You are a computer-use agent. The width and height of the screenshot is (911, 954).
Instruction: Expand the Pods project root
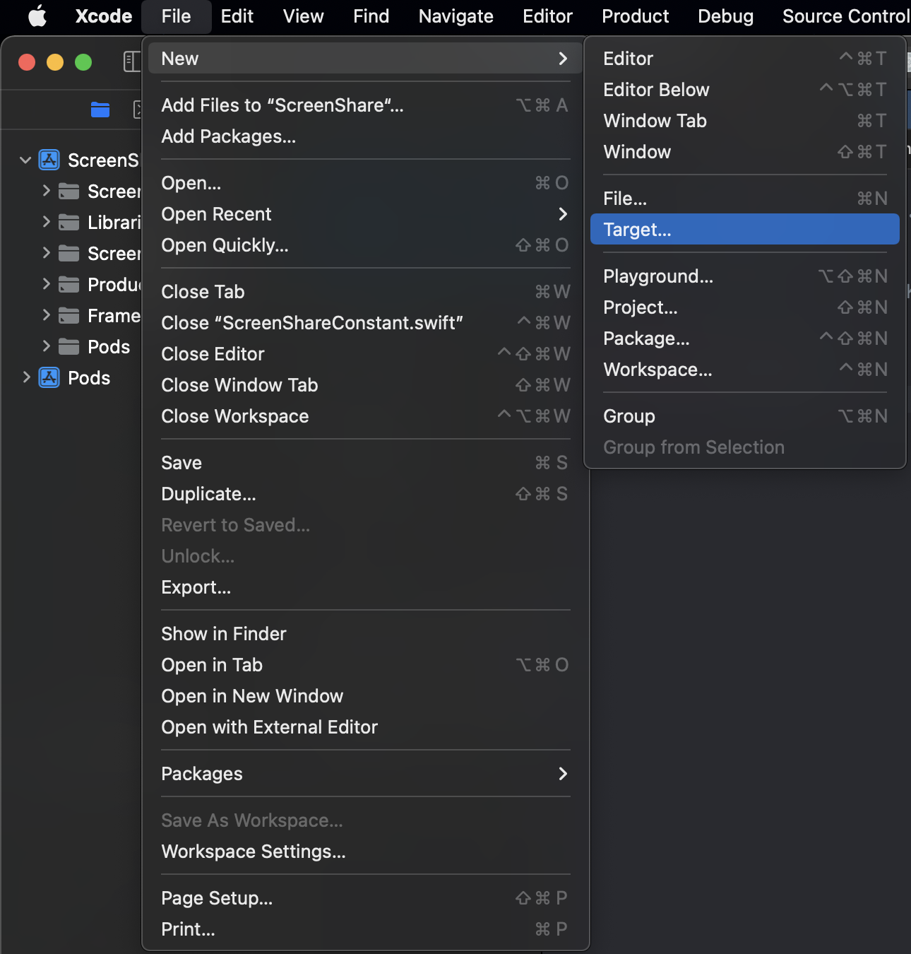pyautogui.click(x=26, y=377)
